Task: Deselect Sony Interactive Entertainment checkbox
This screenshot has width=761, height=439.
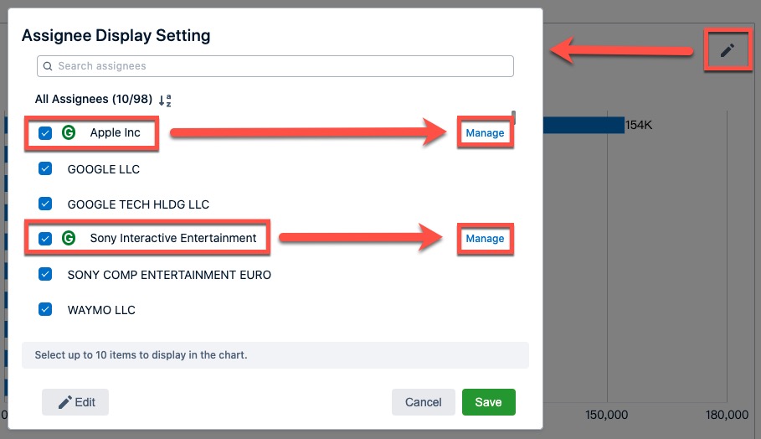Action: [46, 239]
